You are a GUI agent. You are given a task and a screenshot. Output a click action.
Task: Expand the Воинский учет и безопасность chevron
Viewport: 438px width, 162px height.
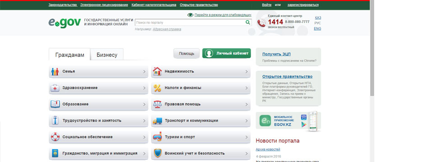pos(247,153)
